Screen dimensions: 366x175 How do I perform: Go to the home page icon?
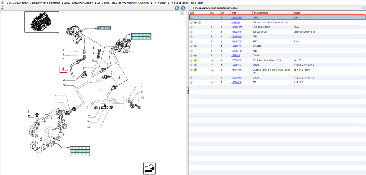(2, 3)
